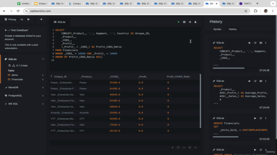Screen dimensions: 277x155
Task: Go back to the previous browser page
Action: (x=4, y=11)
